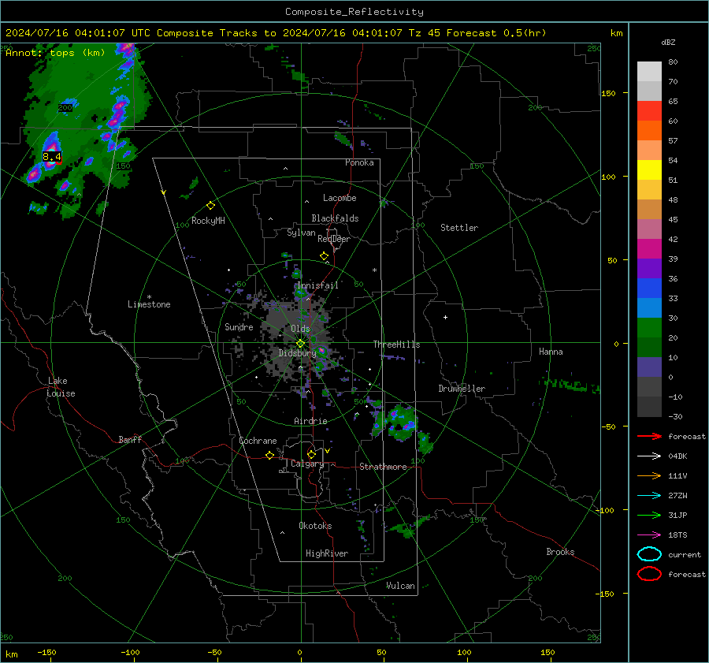The height and width of the screenshot is (663, 709).
Task: Select the Hanna label
Action: coord(551,352)
